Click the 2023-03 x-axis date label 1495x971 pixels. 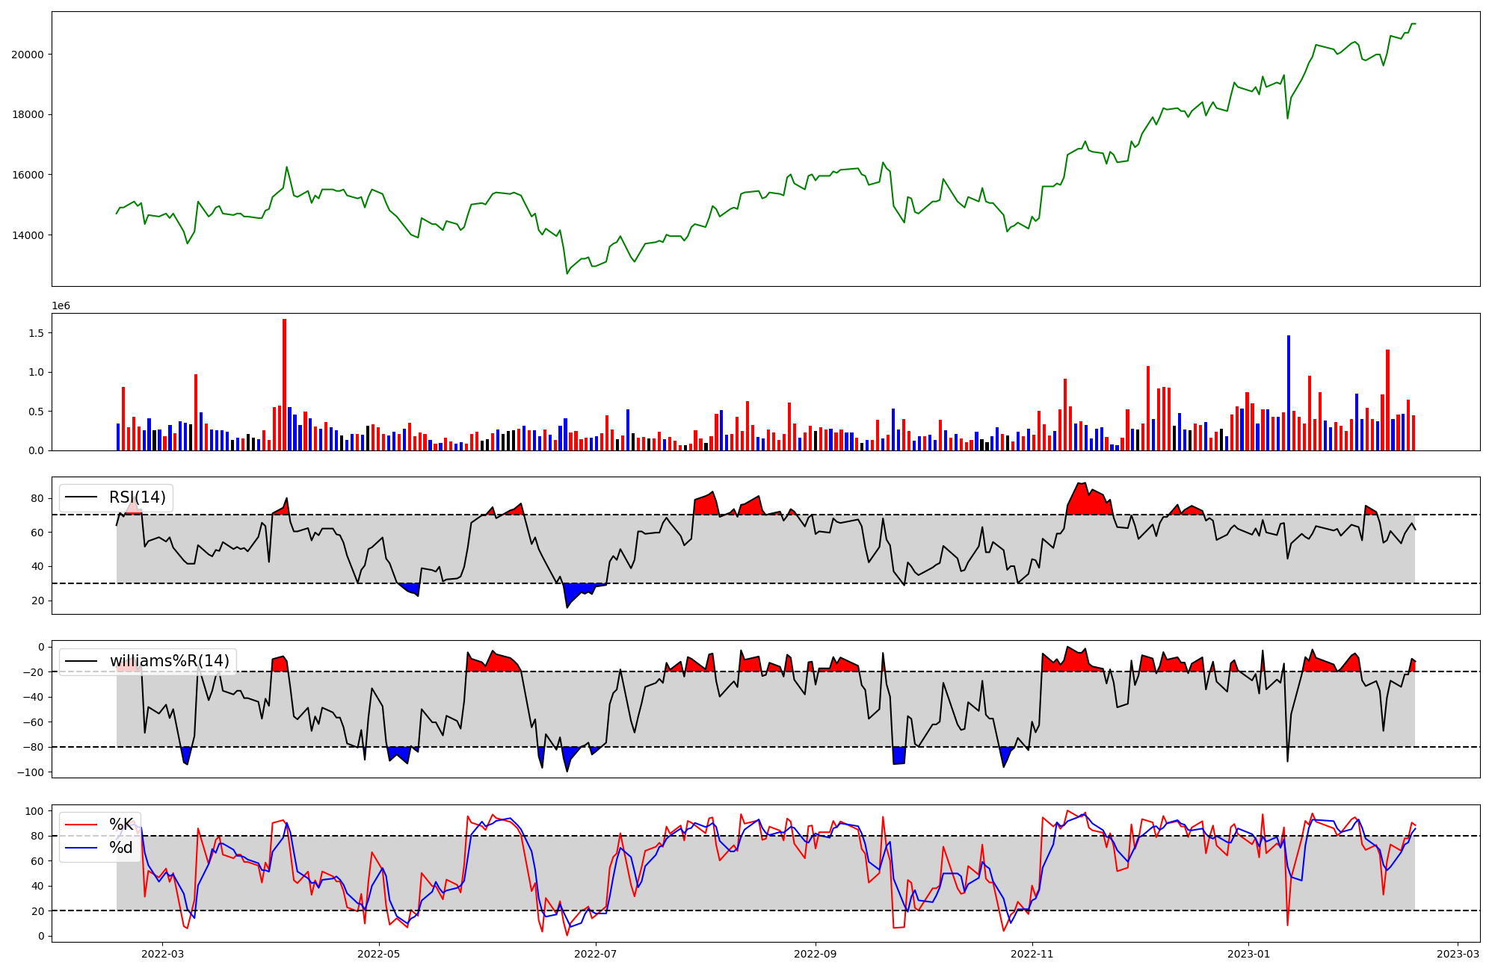pyautogui.click(x=1458, y=954)
